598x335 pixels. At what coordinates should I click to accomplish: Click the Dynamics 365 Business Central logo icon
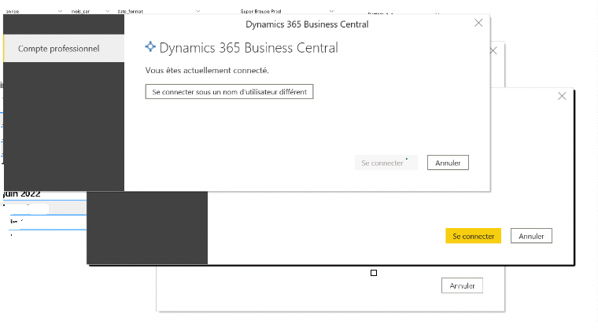pos(150,46)
